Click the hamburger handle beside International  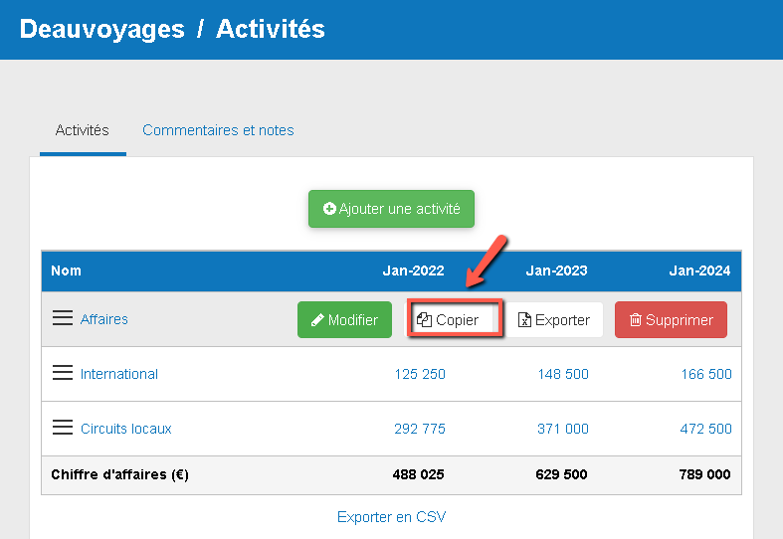point(62,373)
